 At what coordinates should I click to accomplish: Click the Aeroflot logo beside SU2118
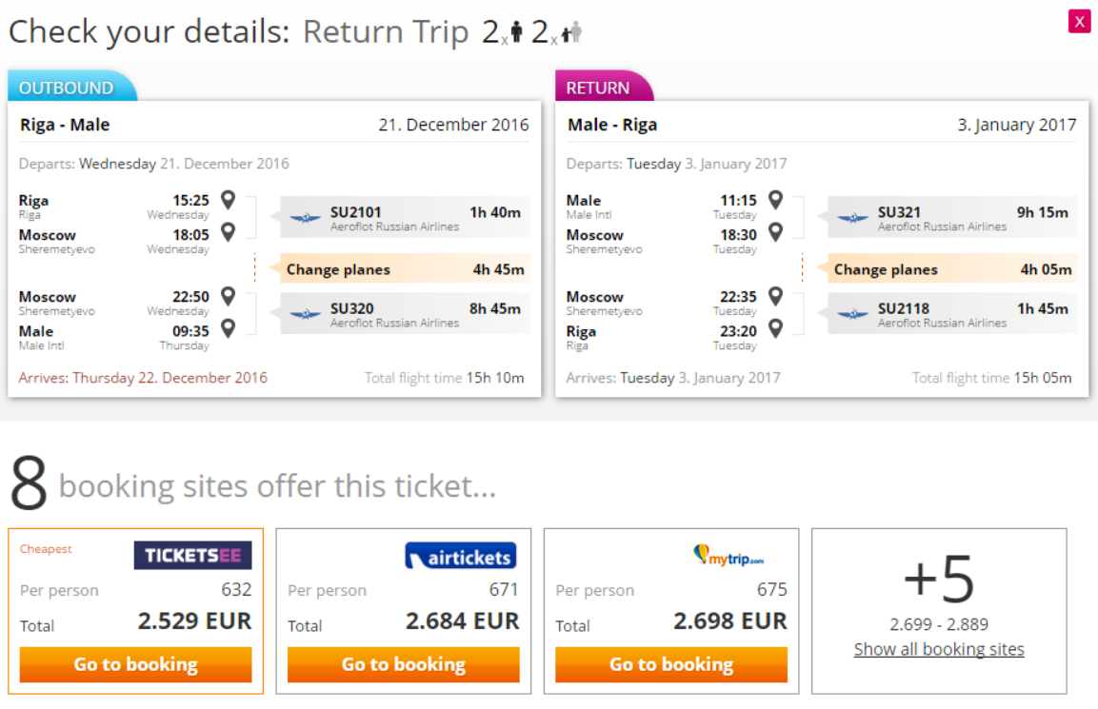coord(852,314)
